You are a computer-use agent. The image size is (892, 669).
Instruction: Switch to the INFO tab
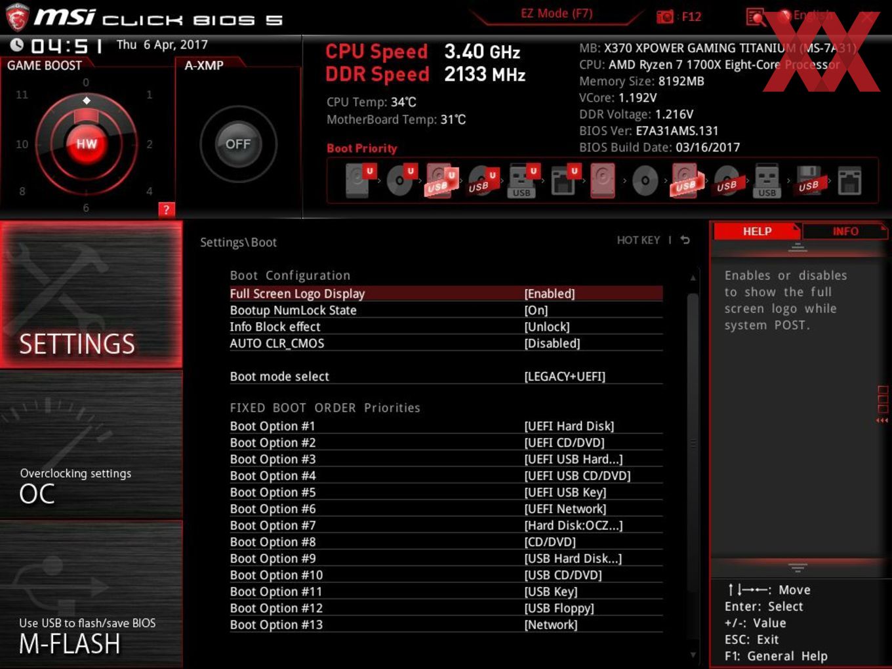pyautogui.click(x=845, y=232)
